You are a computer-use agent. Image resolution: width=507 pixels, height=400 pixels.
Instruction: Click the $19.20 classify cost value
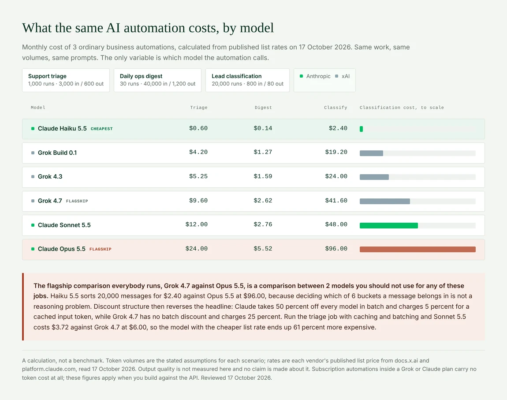[x=336, y=152]
